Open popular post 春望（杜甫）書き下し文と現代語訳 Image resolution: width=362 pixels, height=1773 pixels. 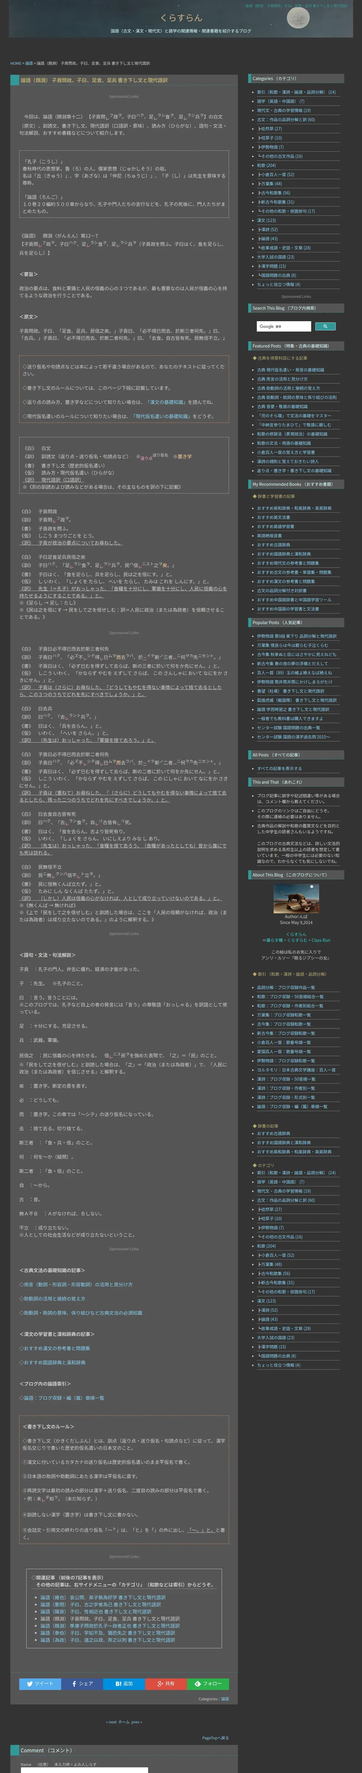click(x=290, y=691)
